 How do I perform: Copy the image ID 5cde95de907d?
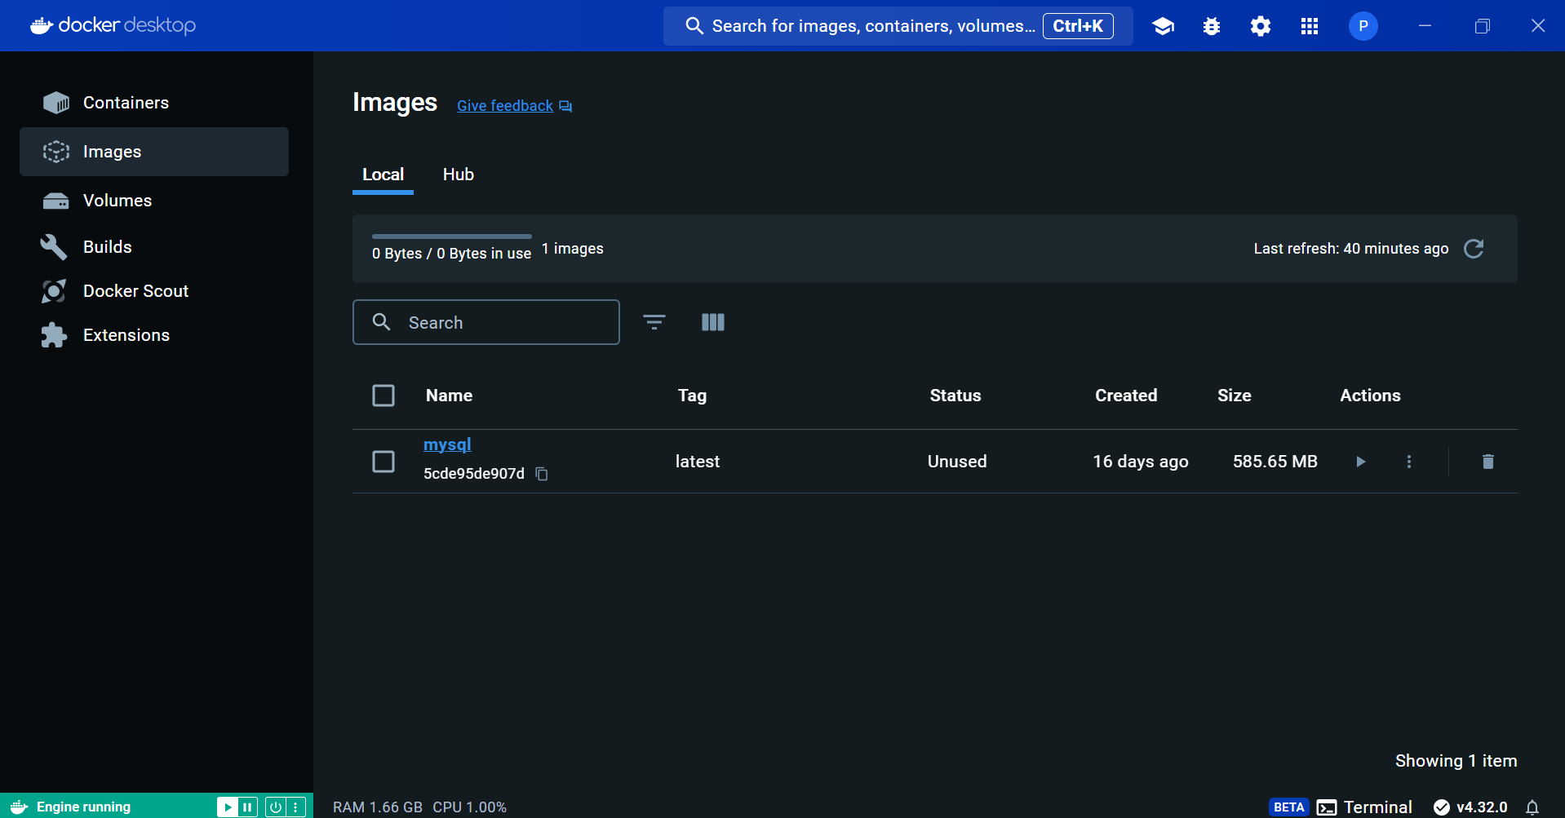pyautogui.click(x=542, y=474)
